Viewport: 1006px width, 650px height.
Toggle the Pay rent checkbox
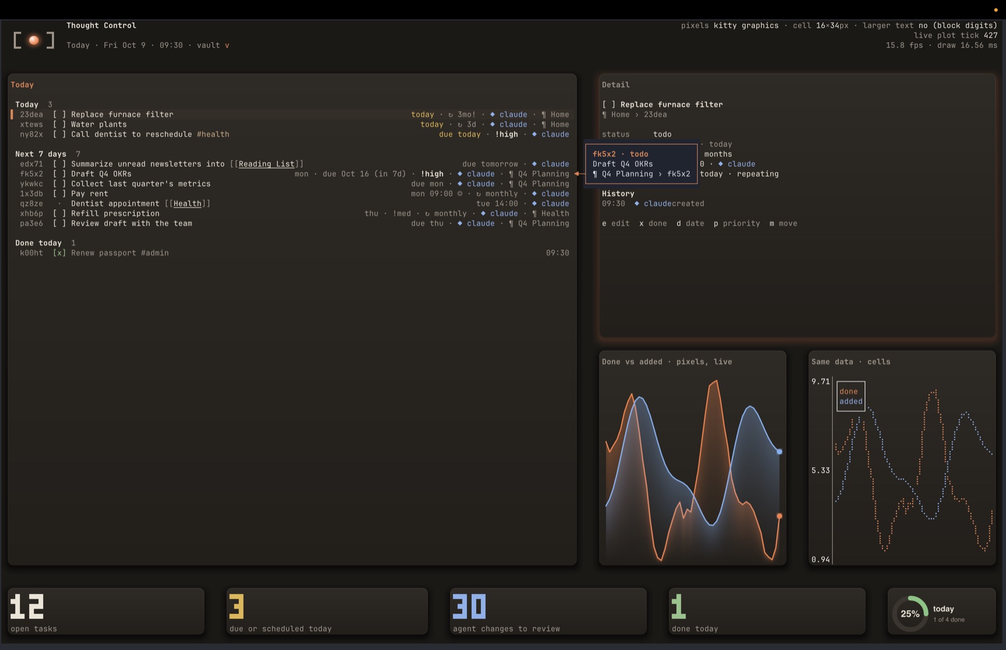[x=59, y=193]
